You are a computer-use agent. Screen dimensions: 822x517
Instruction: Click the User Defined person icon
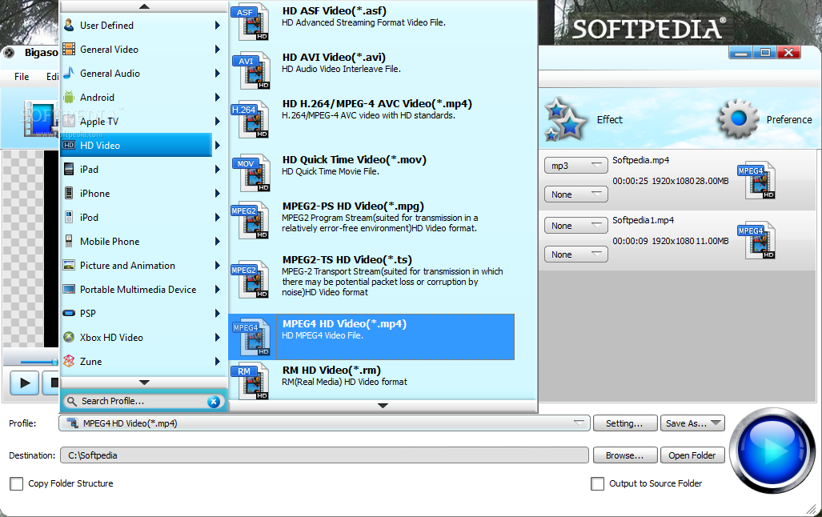[69, 25]
